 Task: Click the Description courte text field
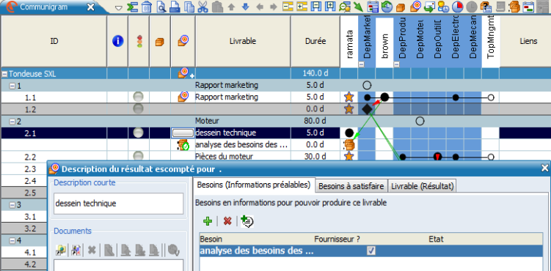(x=118, y=204)
